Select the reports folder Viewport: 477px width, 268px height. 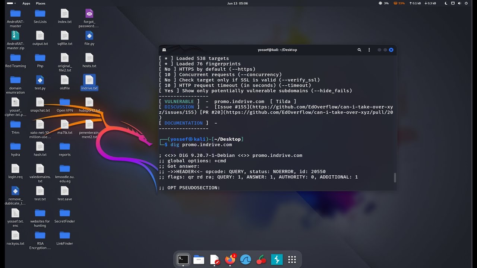tap(64, 150)
